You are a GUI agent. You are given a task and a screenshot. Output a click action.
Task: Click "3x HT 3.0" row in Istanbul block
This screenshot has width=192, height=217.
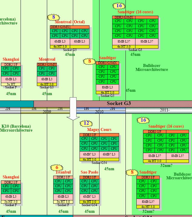tap(63, 202)
